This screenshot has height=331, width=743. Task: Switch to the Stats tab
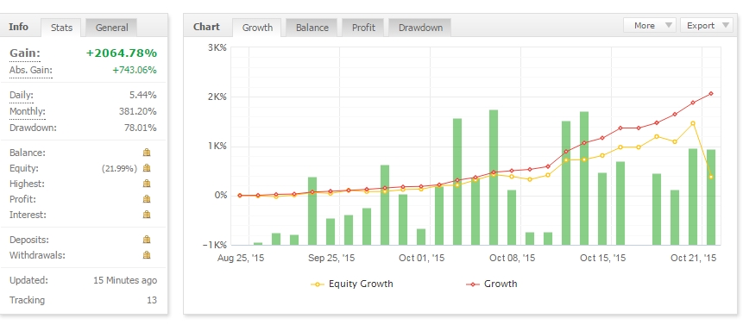61,28
